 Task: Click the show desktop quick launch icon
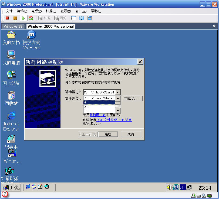[x=40, y=187]
